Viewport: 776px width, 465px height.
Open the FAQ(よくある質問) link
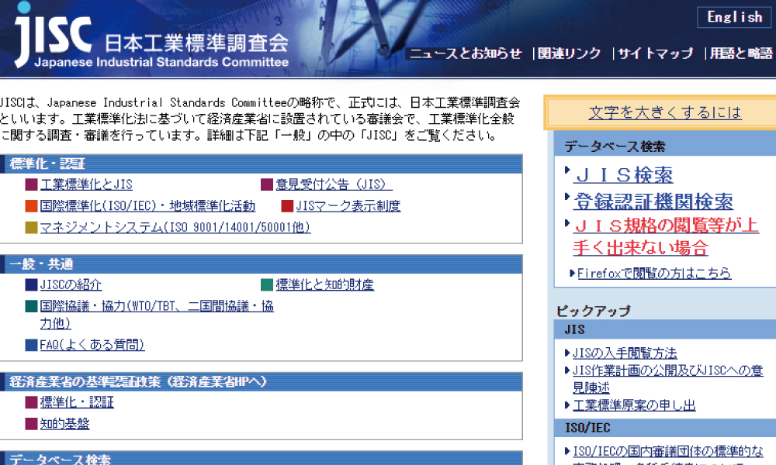[92, 344]
